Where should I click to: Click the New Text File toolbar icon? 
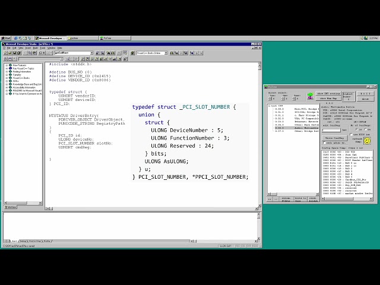[x=6, y=53]
